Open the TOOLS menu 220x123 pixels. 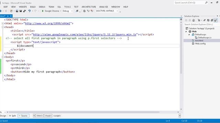(x=67, y=7)
